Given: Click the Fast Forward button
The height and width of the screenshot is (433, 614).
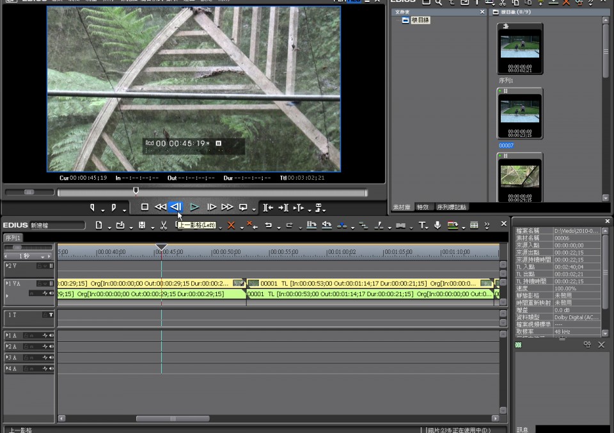Looking at the screenshot, I should click(227, 207).
